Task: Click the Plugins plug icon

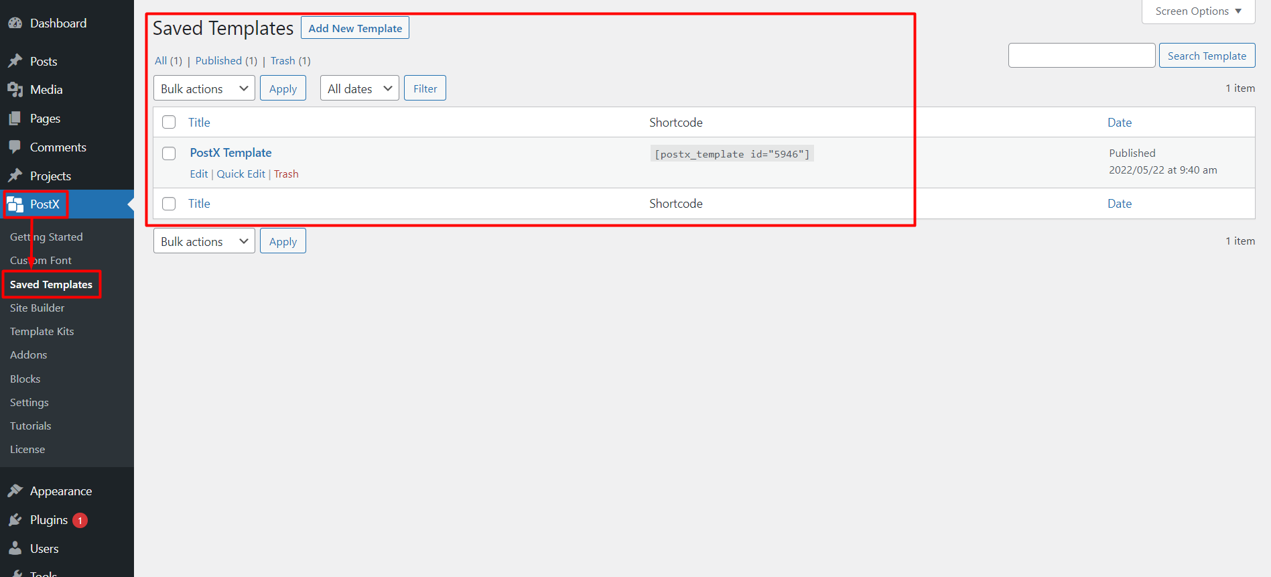Action: (15, 520)
